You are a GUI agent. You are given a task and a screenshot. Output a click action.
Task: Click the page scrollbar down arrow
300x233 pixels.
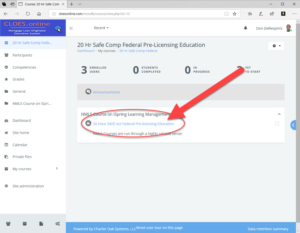coord(298,231)
